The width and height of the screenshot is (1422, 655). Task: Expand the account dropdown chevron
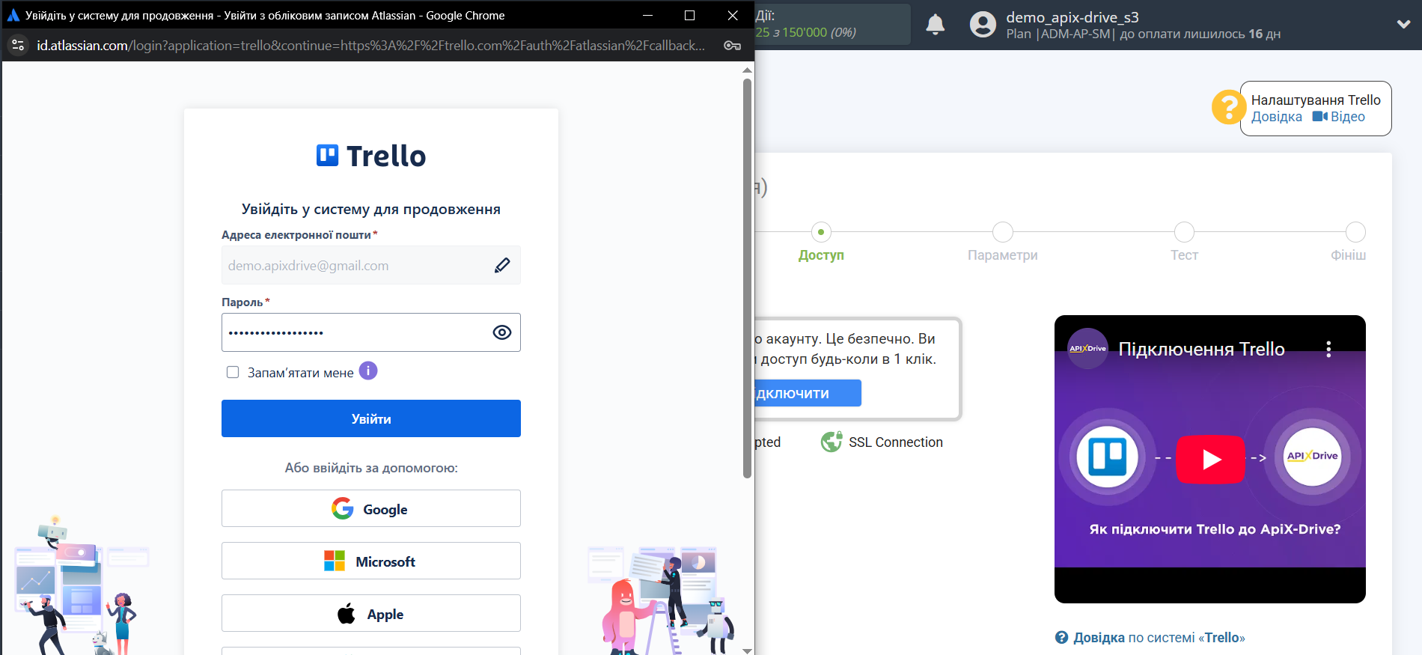pos(1403,24)
